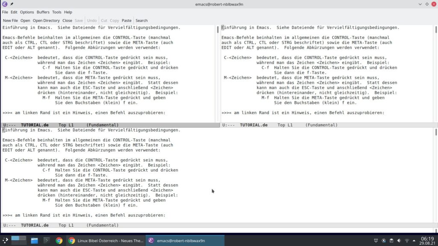Click Top L1 in the top-right mode line
Screen dimensions: 438x246
click(x=285, y=125)
